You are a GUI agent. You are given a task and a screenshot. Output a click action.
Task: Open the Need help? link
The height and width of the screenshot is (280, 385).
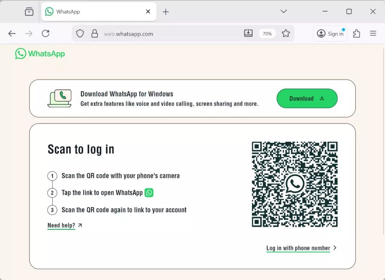[x=61, y=226]
